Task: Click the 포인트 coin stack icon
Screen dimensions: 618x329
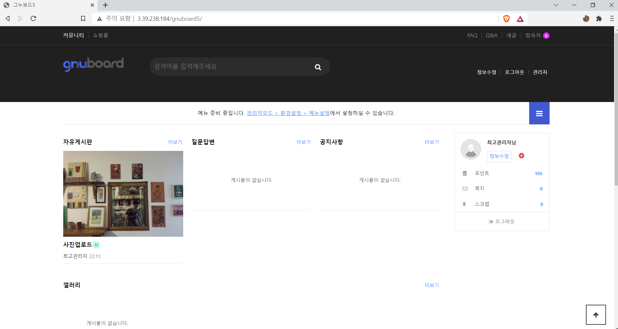Action: tap(465, 174)
